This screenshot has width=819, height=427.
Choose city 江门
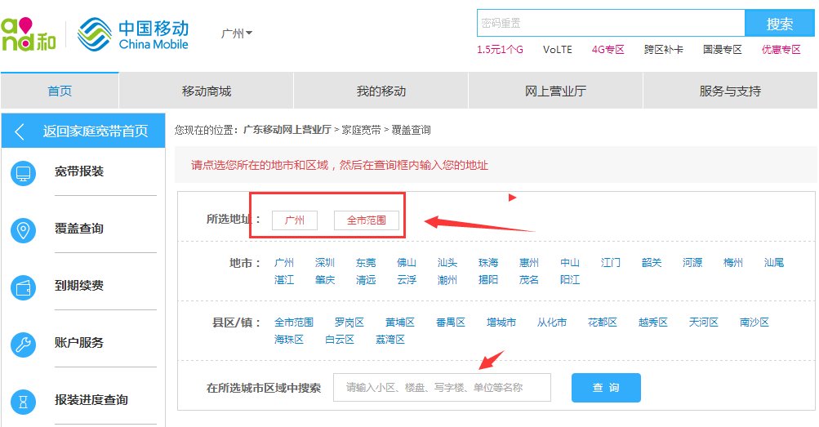click(x=611, y=263)
